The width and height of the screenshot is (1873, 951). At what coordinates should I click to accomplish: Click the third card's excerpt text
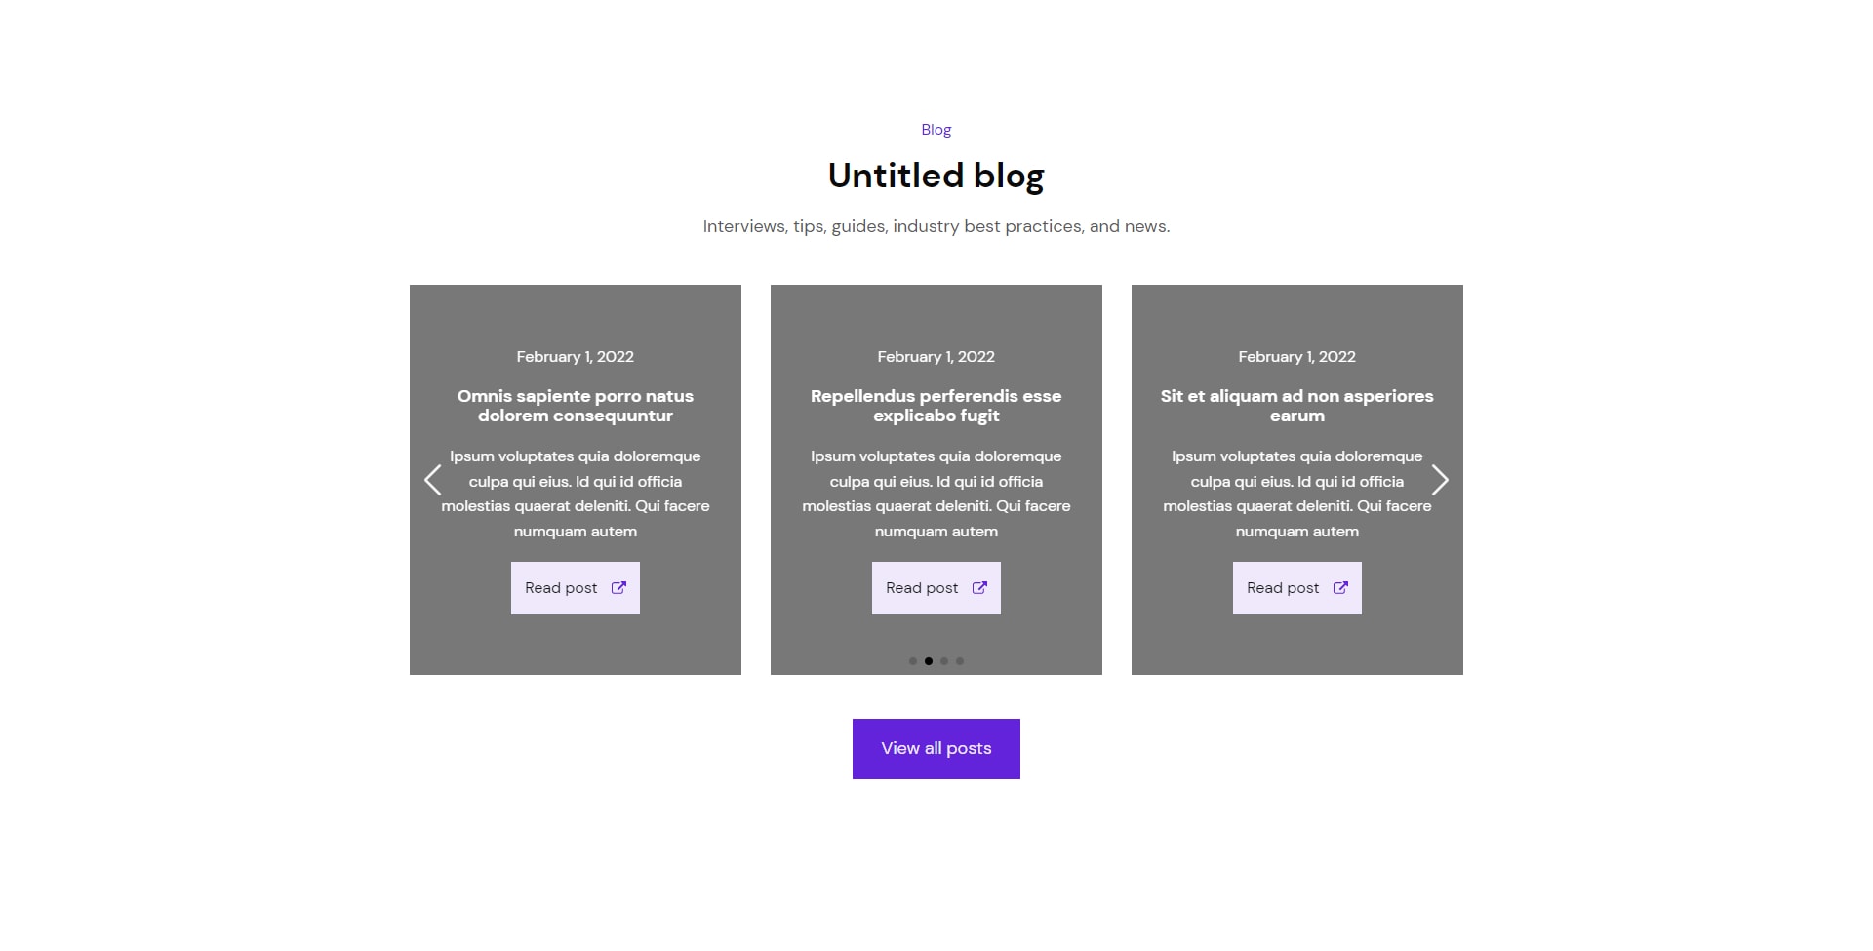[1297, 494]
